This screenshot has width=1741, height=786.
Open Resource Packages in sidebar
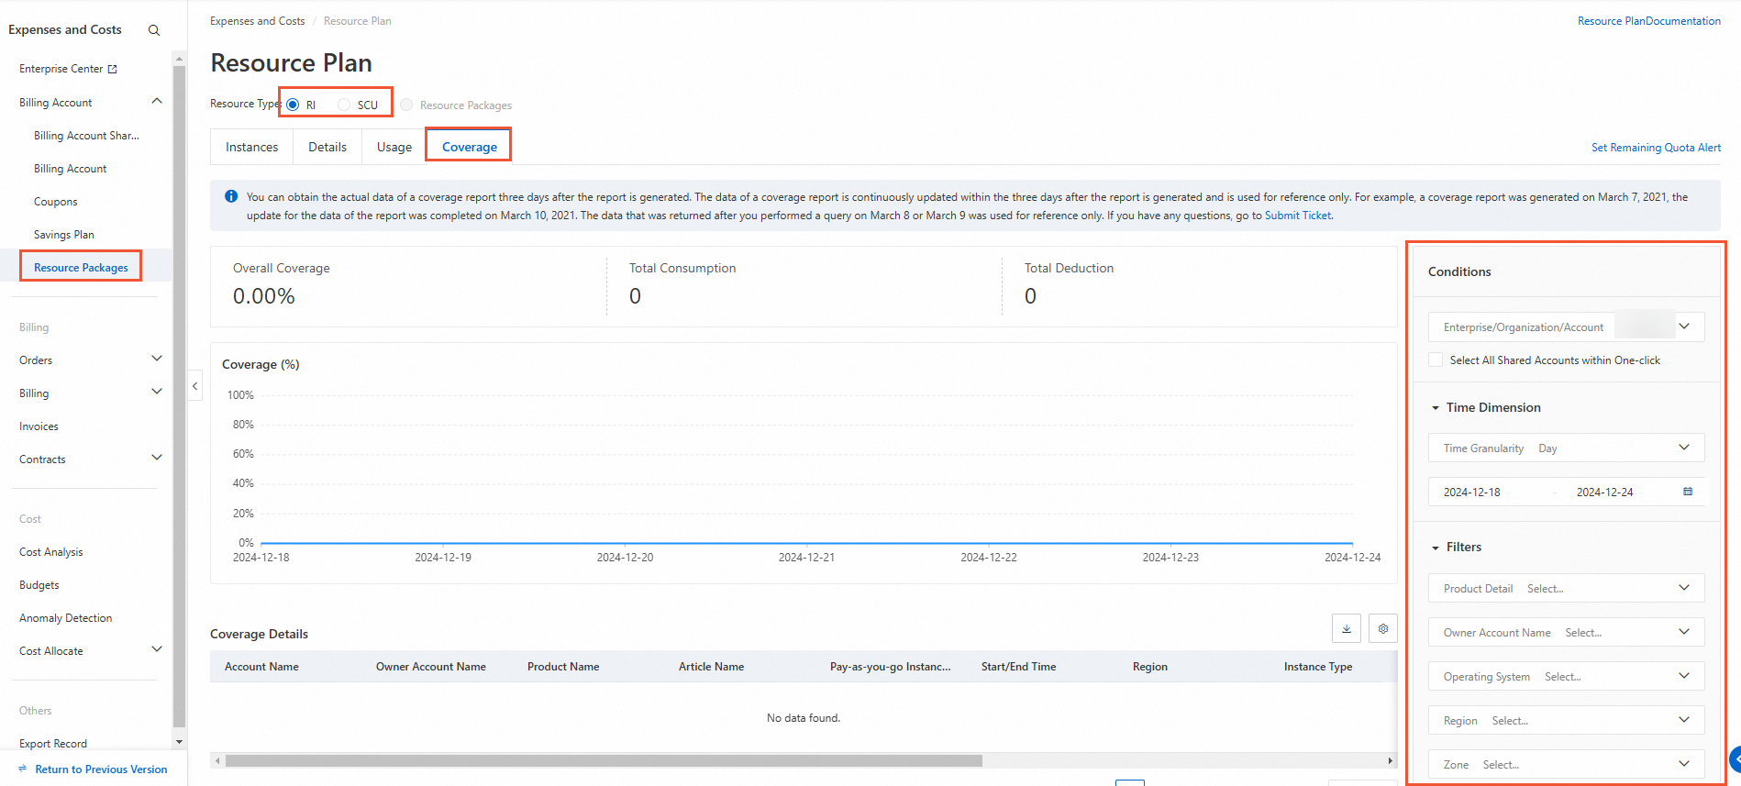tap(81, 268)
